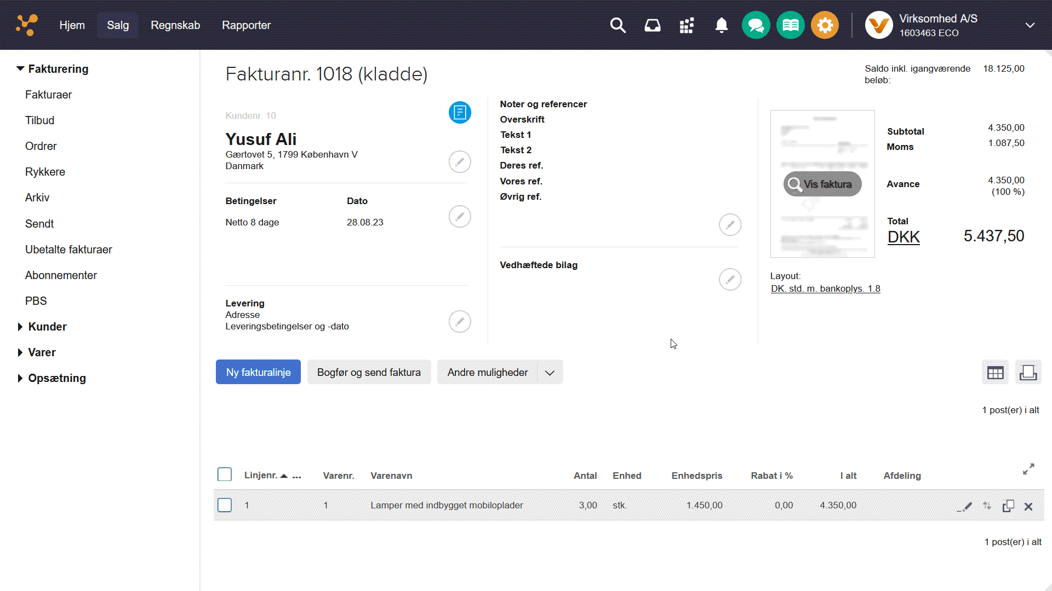Screen dimensions: 1052x591
Task: Open Rapporter in top menu
Action: pos(246,25)
